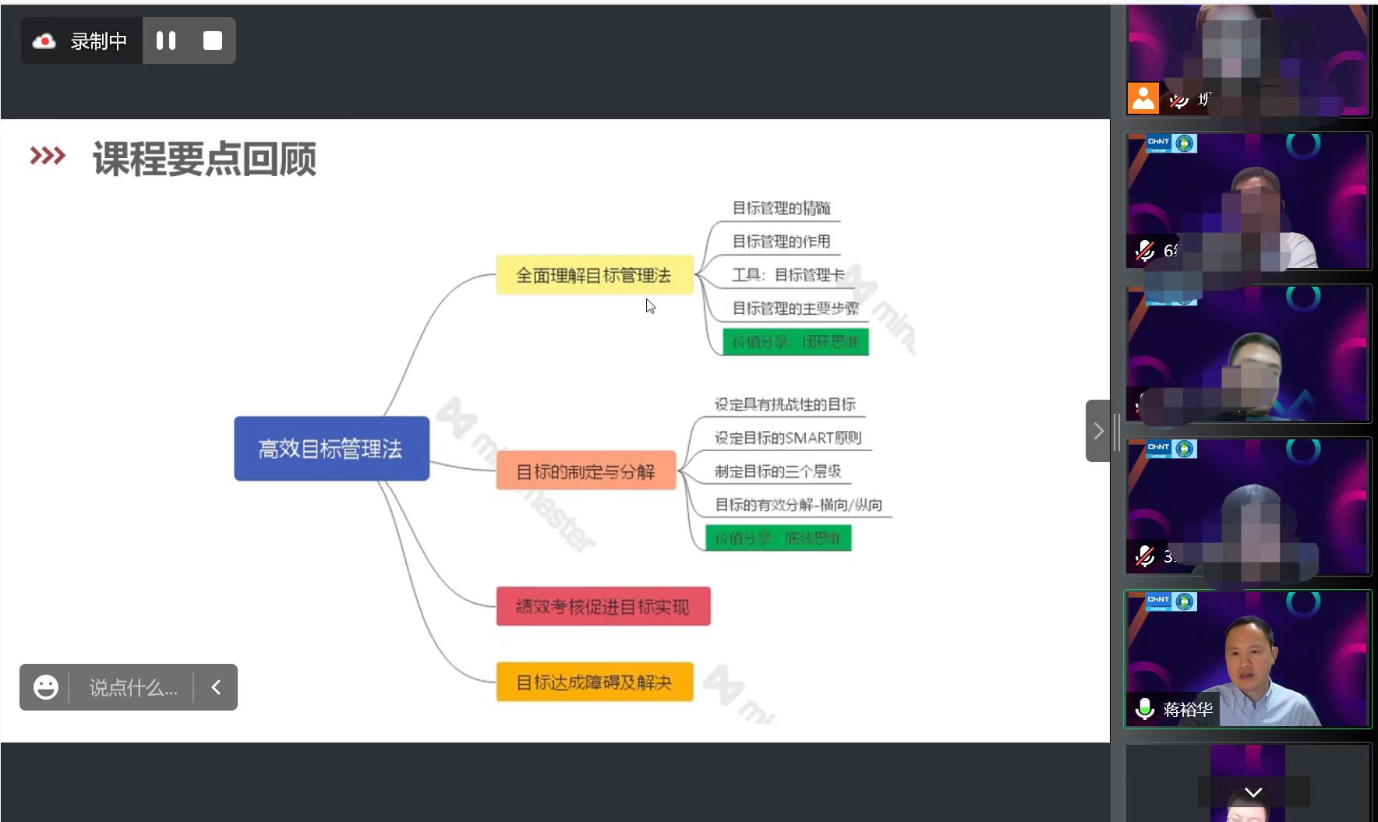
Task: Click muted mic icon on first participant
Action: [1178, 101]
